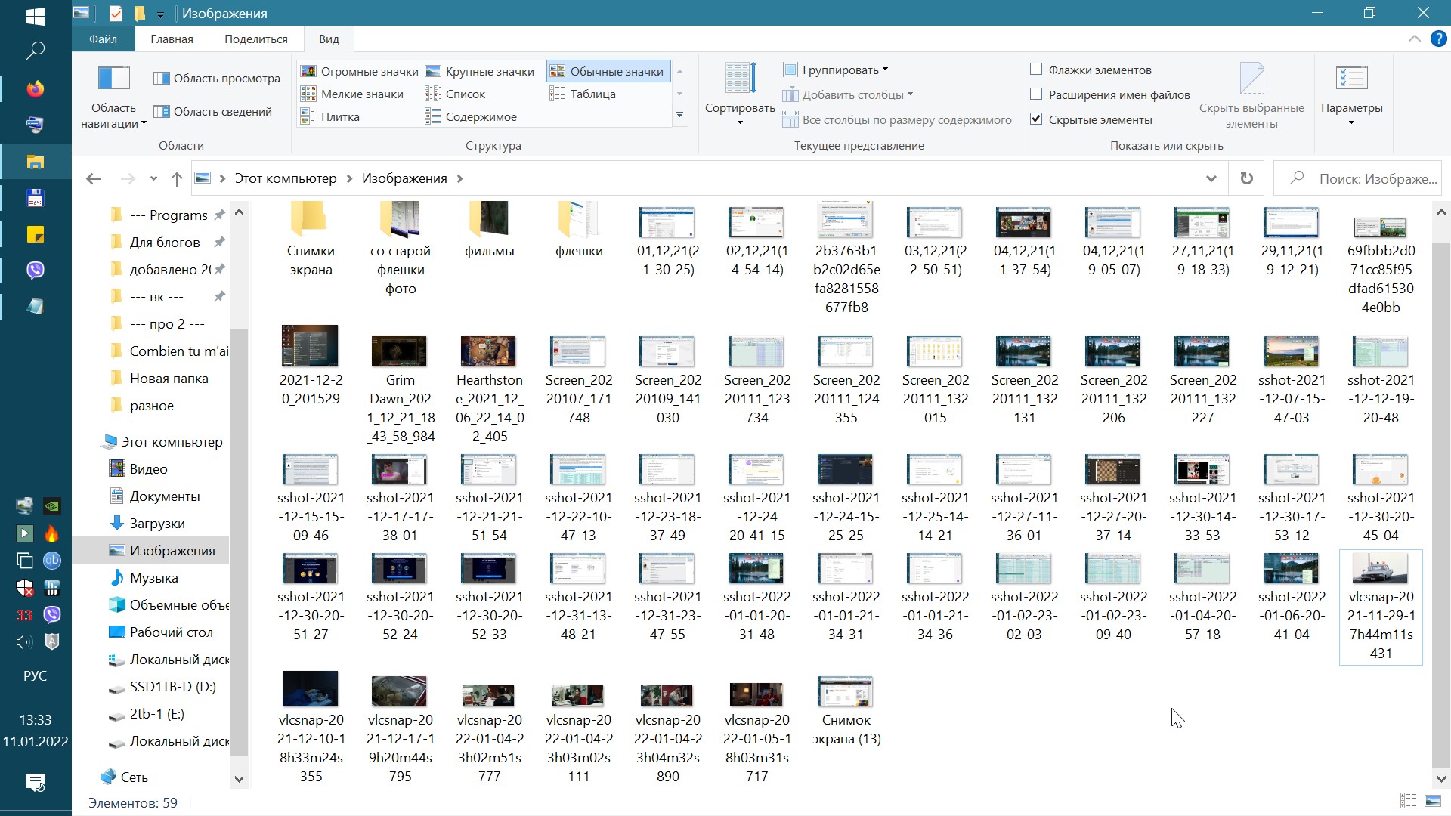Viewport: 1451px width, 816px height.
Task: Open the Главная ribbon tab
Action: tap(172, 39)
